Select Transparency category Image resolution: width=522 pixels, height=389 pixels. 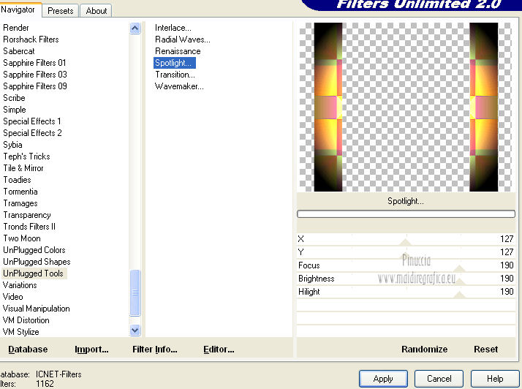pos(27,215)
